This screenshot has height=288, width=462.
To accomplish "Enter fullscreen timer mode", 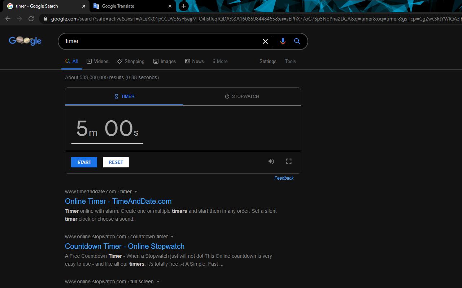I will pyautogui.click(x=288, y=161).
